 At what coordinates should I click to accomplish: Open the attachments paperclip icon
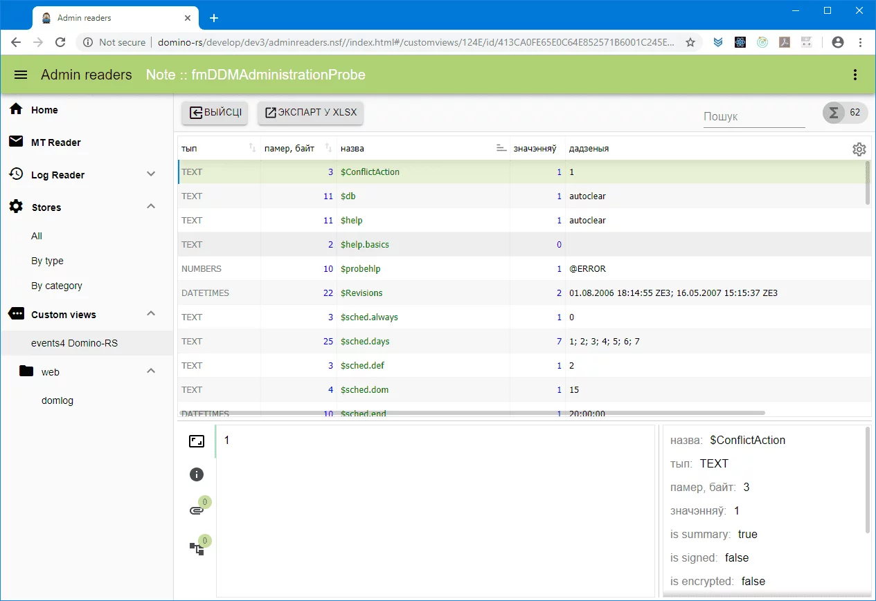tap(197, 511)
